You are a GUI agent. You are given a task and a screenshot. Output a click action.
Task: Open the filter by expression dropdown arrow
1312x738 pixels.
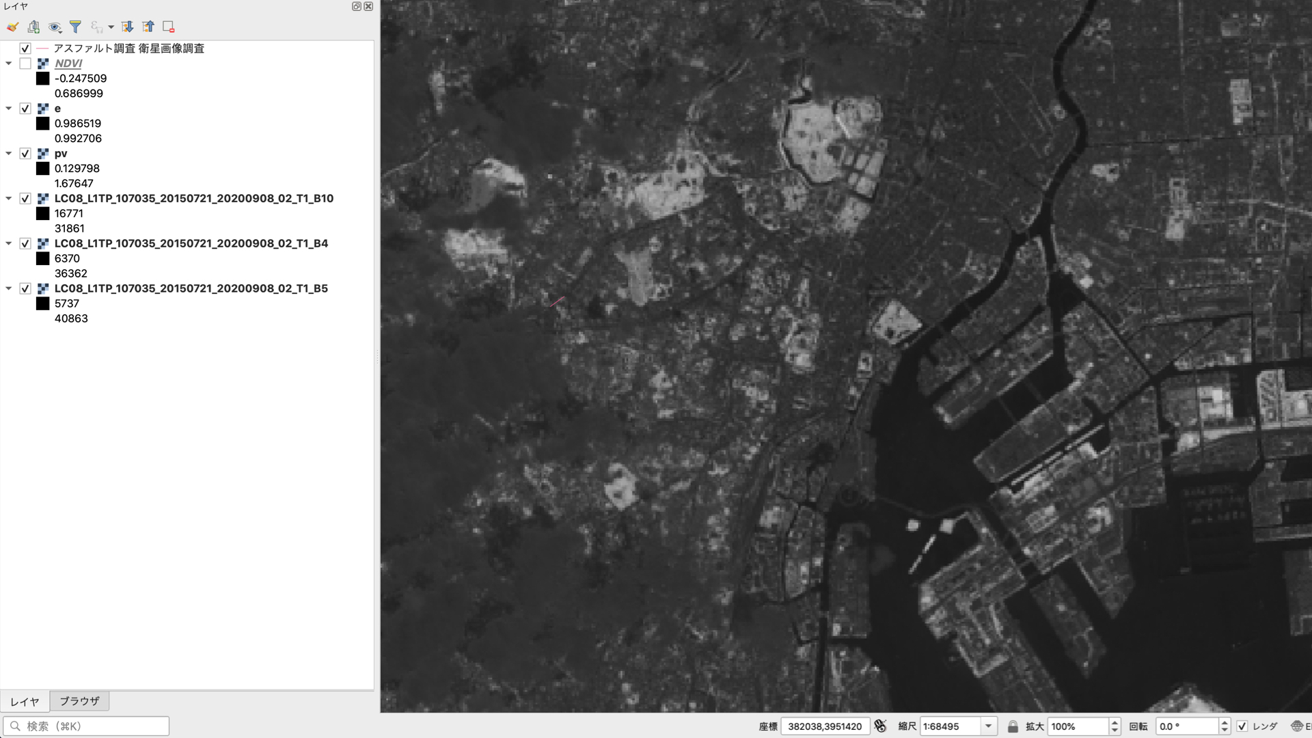point(111,27)
